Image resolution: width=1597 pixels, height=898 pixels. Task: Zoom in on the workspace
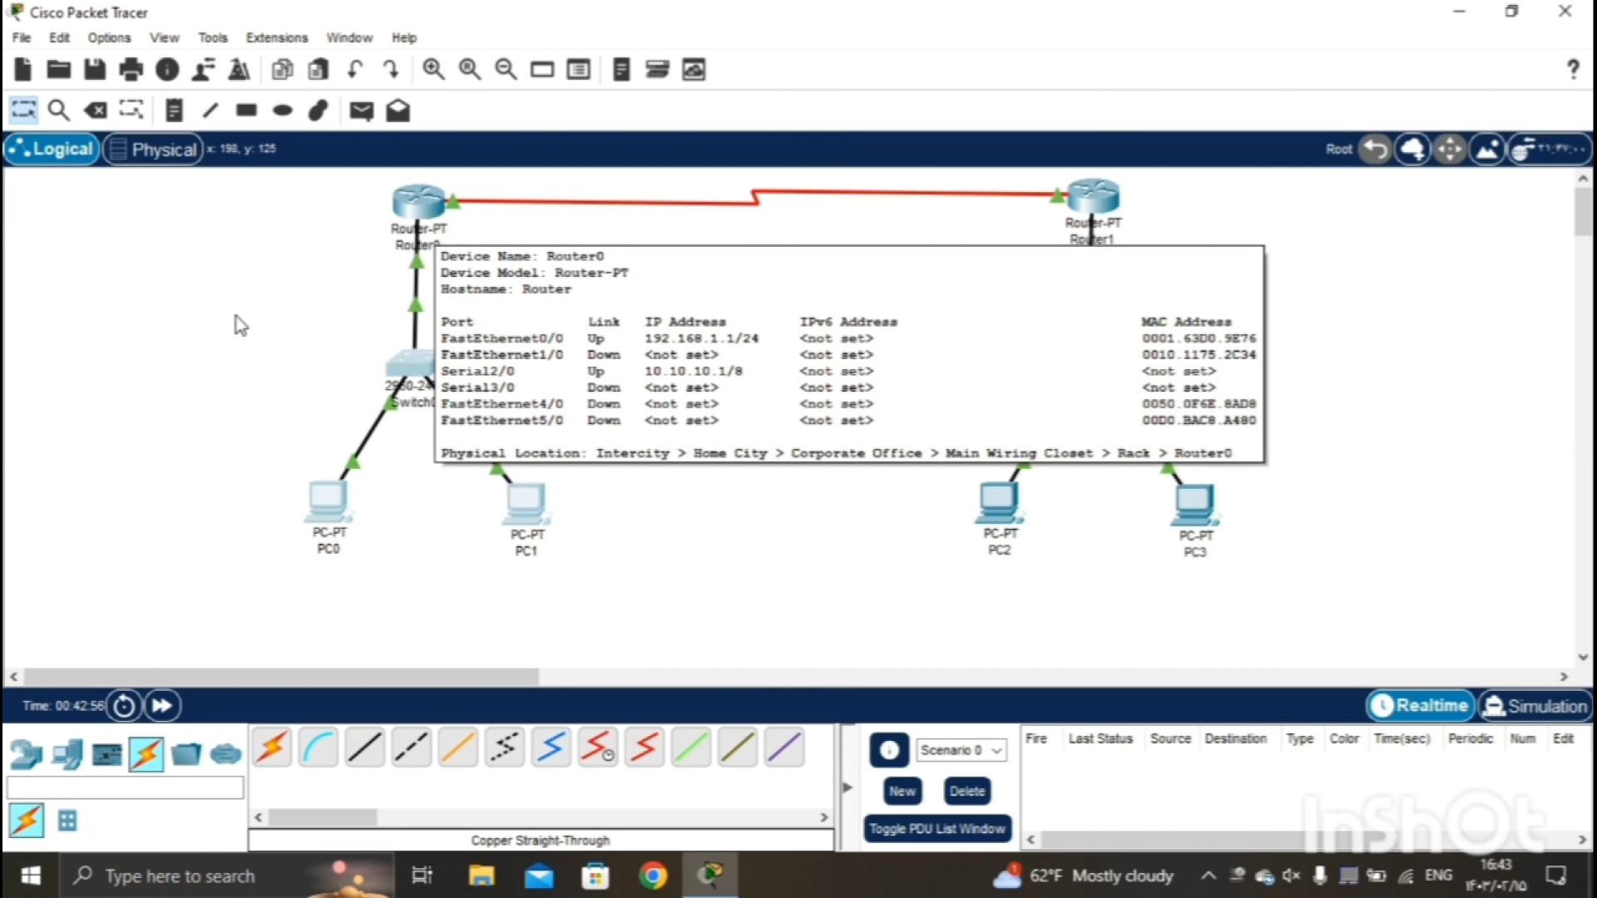tap(433, 70)
